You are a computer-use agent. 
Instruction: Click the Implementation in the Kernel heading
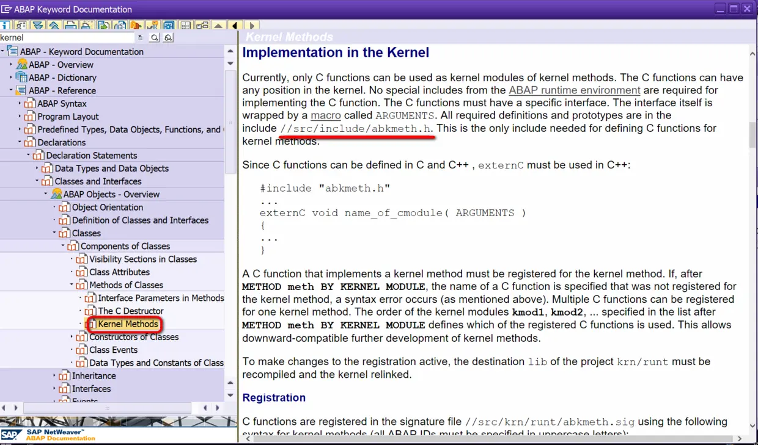(336, 52)
